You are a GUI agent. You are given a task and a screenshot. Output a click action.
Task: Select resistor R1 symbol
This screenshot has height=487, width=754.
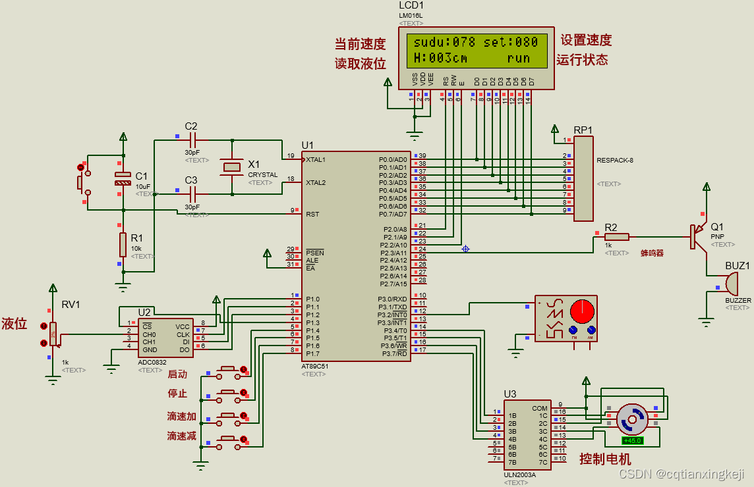tap(123, 245)
